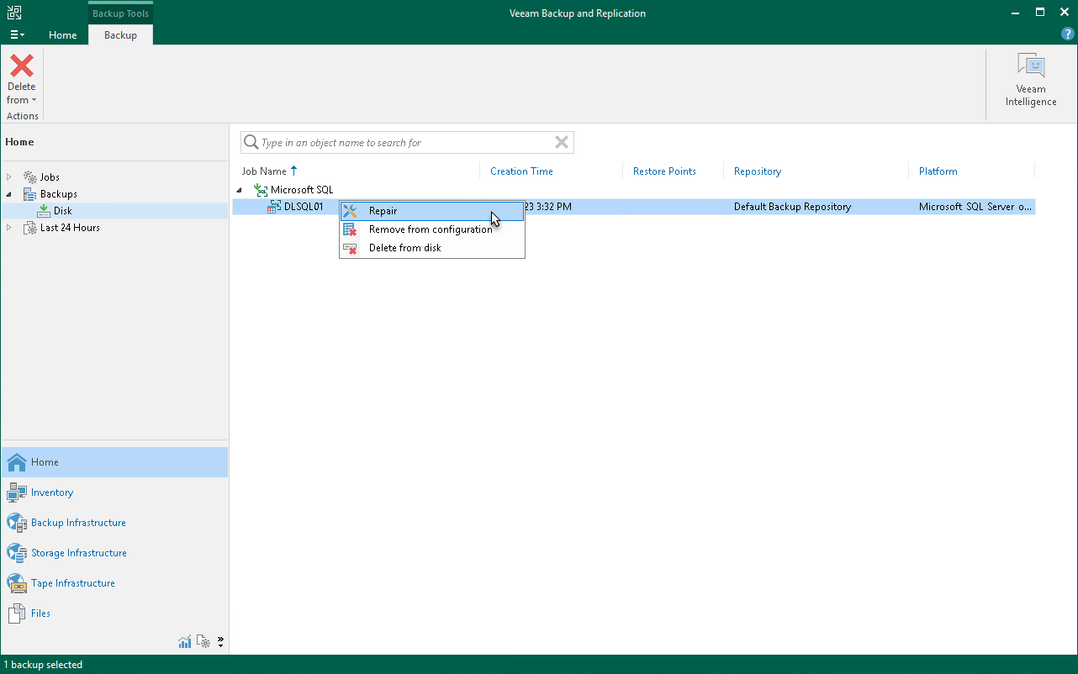Expand the Last 24 Hours node
Viewport: 1078px width, 674px height.
point(9,228)
